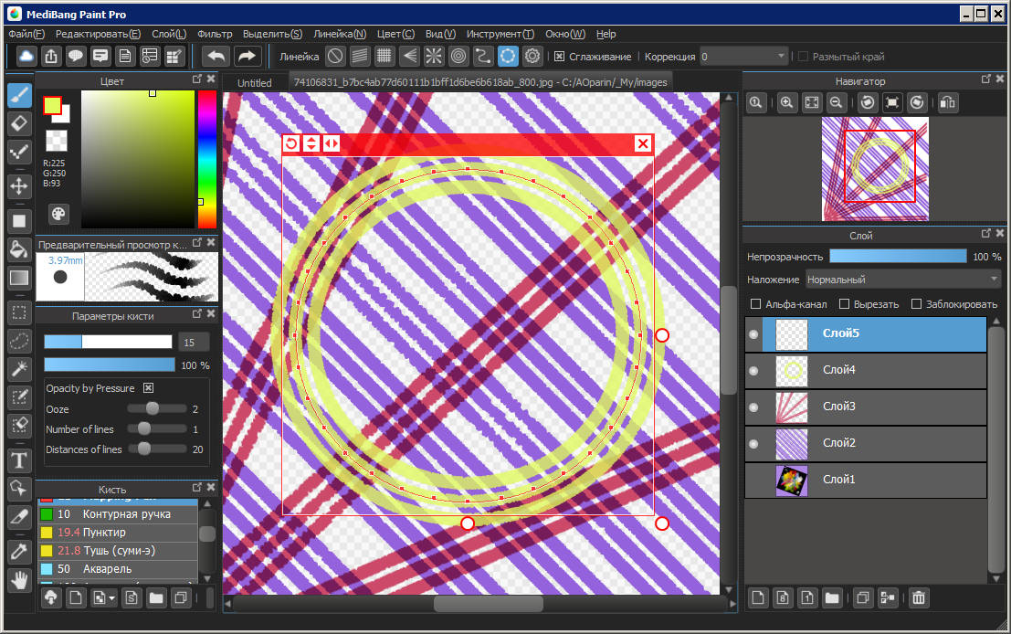Select the Magic Wand tool
Image resolution: width=1011 pixels, height=634 pixels.
18,369
